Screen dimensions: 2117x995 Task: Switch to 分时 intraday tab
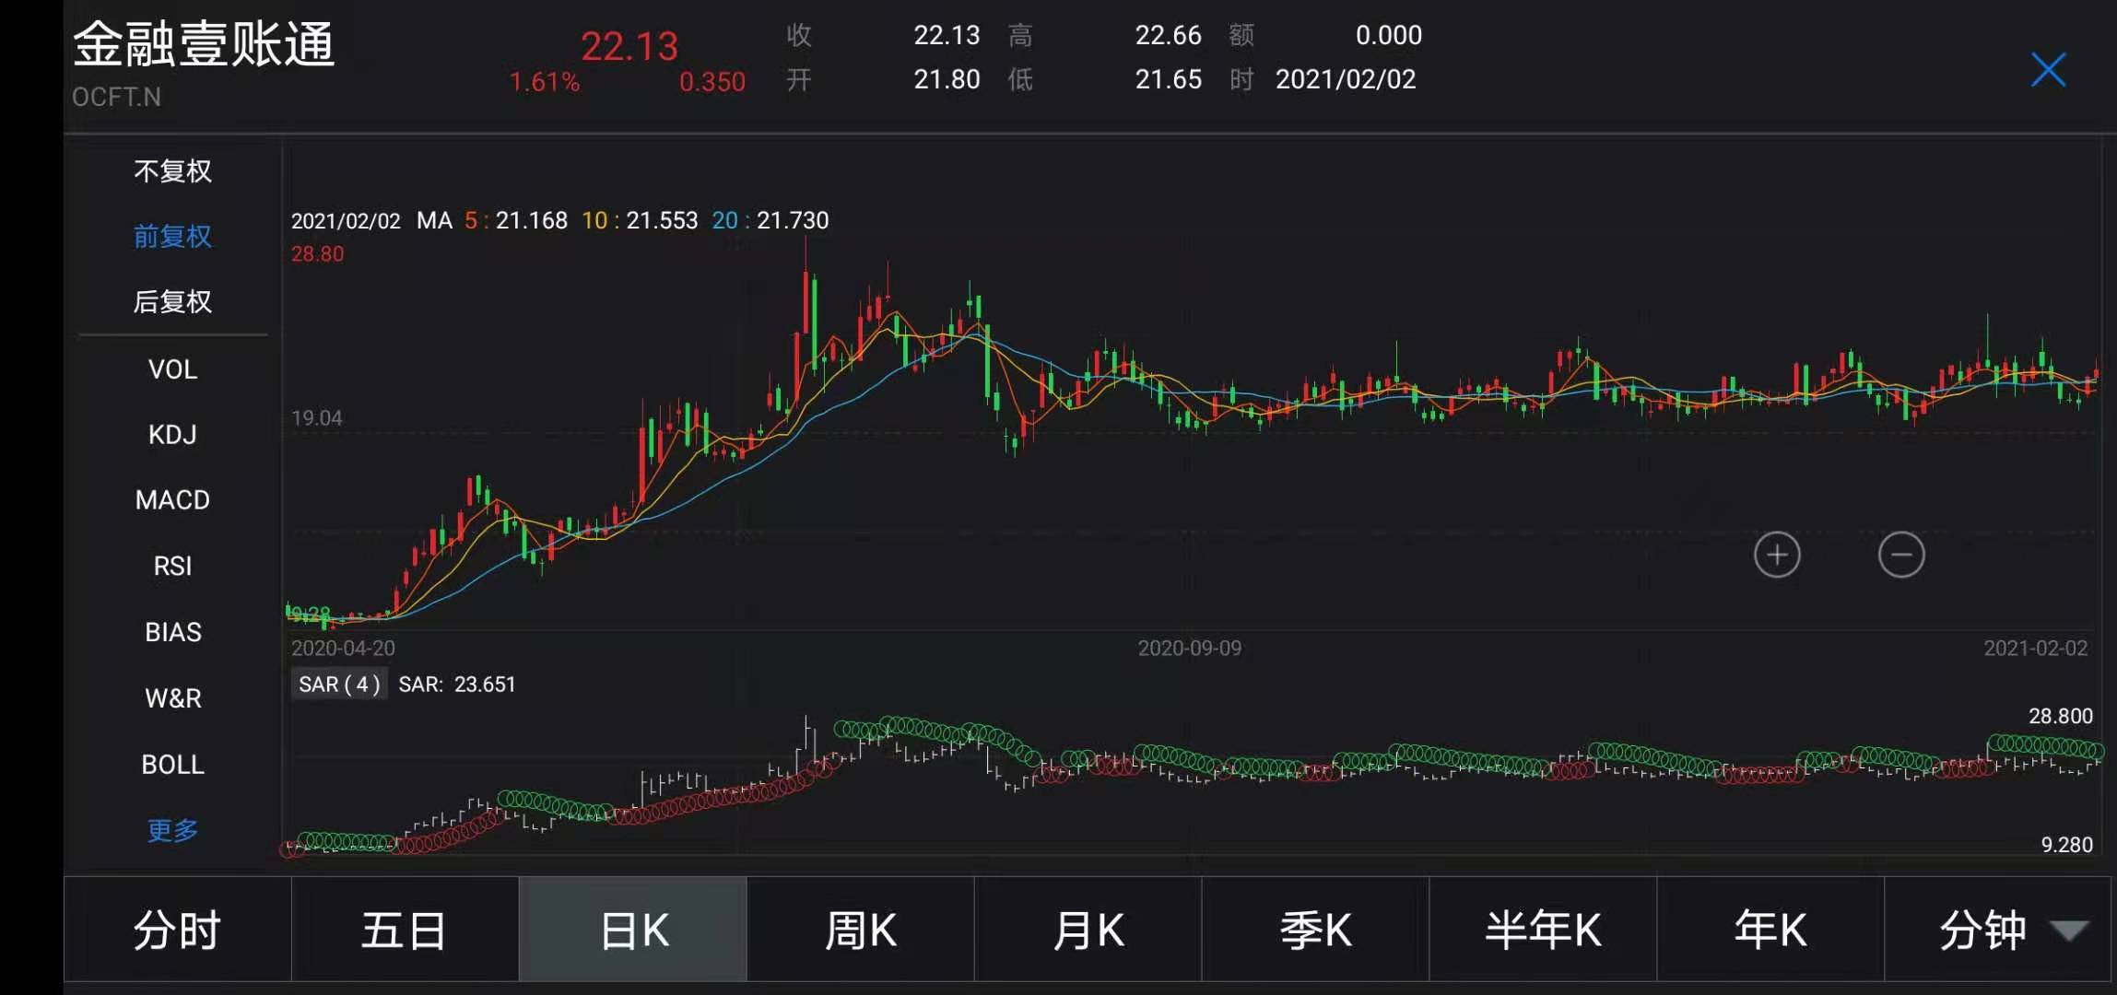point(177,931)
